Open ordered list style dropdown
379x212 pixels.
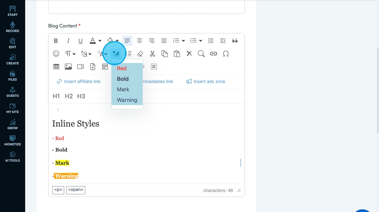click(x=183, y=41)
